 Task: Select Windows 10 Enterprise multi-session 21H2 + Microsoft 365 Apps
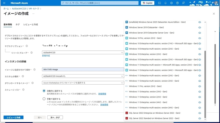pos(163,44)
